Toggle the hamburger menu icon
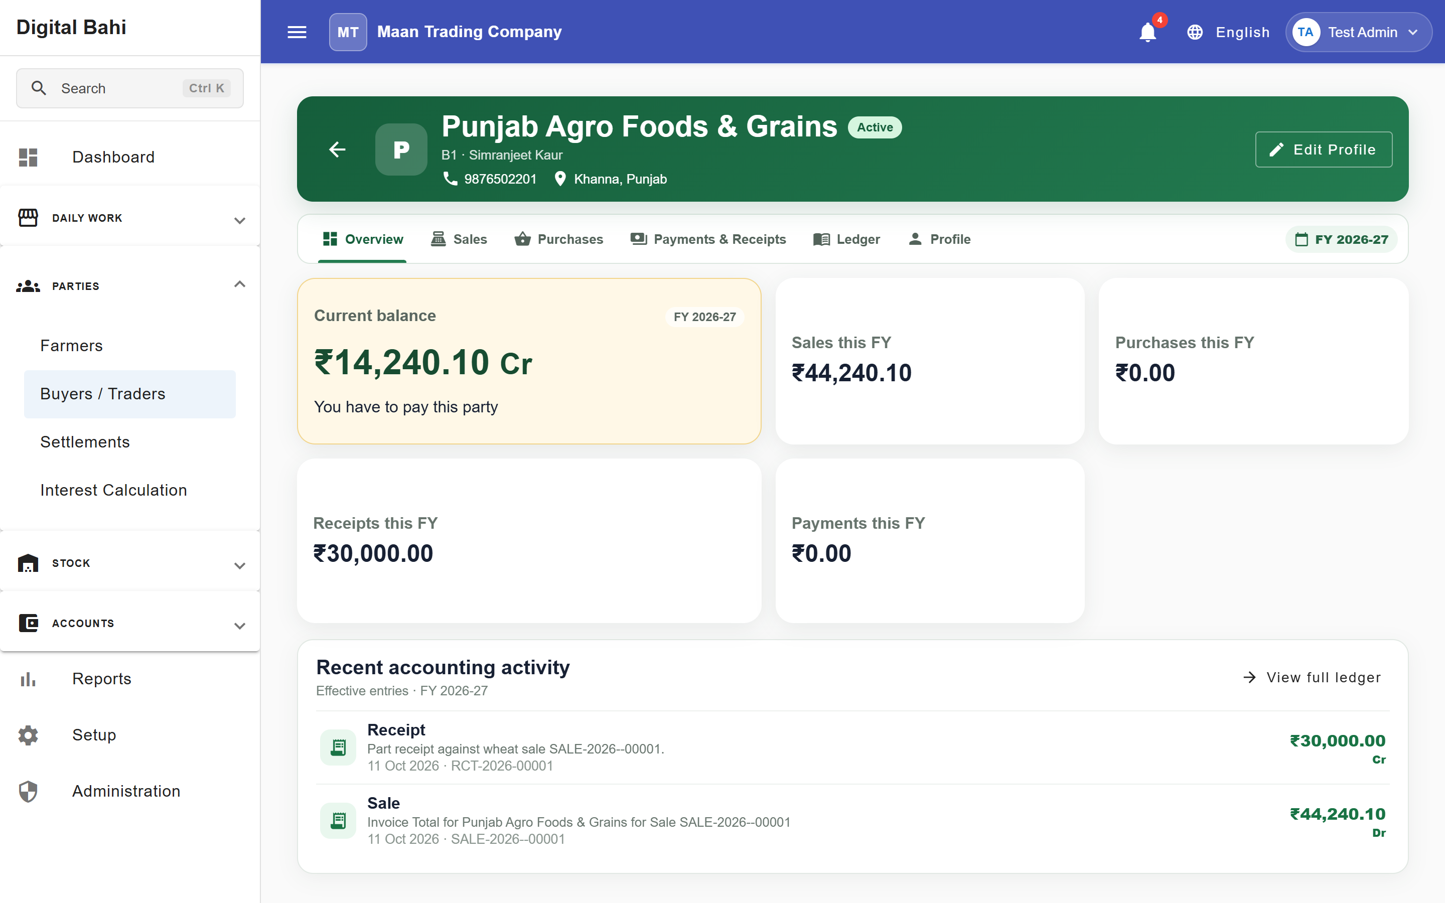Viewport: 1445px width, 903px height. point(297,32)
